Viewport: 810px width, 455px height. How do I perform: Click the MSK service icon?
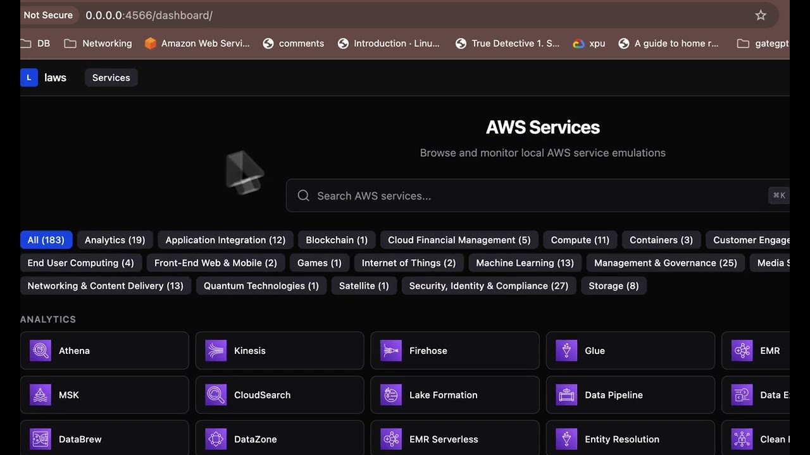point(40,395)
